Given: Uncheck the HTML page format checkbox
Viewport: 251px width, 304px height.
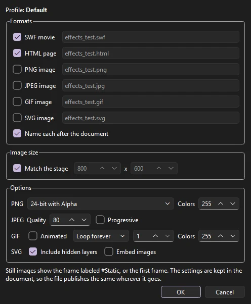Looking at the screenshot, I should click(x=17, y=53).
